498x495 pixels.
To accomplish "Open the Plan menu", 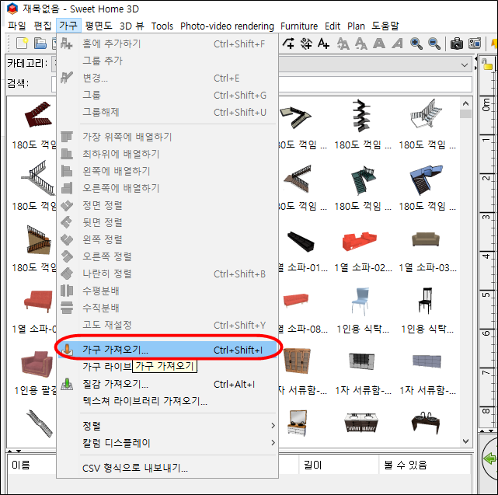I will [x=356, y=26].
